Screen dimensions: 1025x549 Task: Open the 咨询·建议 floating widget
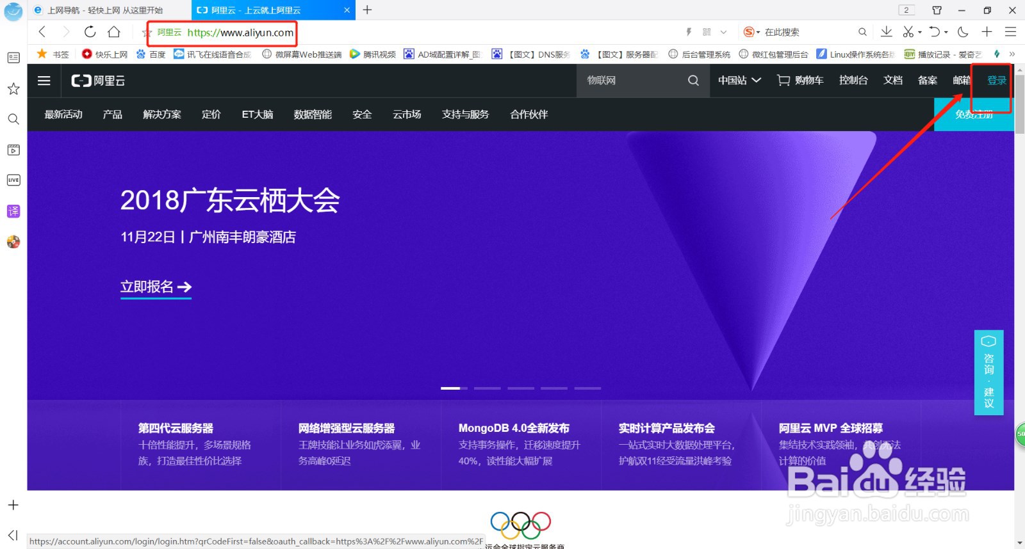988,372
